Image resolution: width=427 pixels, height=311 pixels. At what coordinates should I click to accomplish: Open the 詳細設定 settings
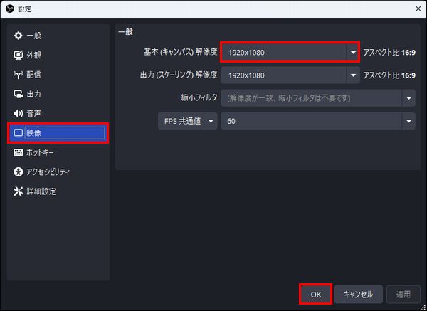58,191
